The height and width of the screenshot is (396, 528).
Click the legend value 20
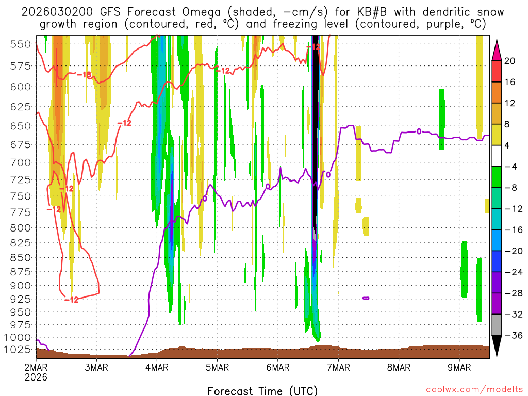pos(509,61)
